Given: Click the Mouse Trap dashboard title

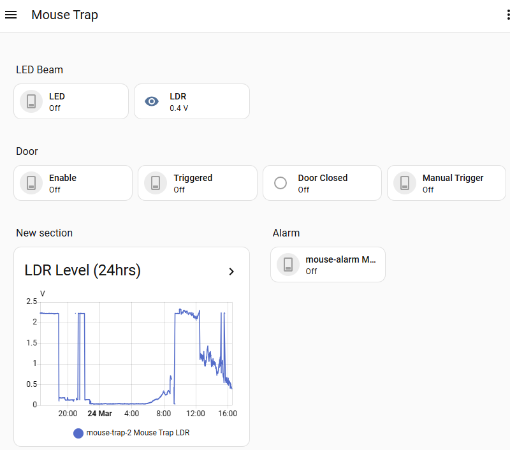Looking at the screenshot, I should click(x=64, y=15).
